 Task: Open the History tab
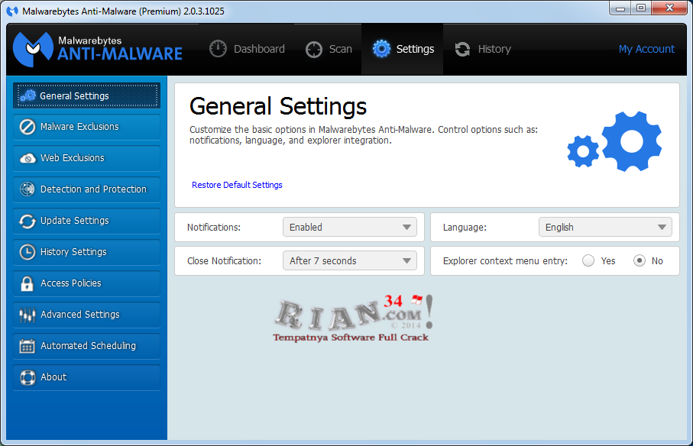[482, 48]
